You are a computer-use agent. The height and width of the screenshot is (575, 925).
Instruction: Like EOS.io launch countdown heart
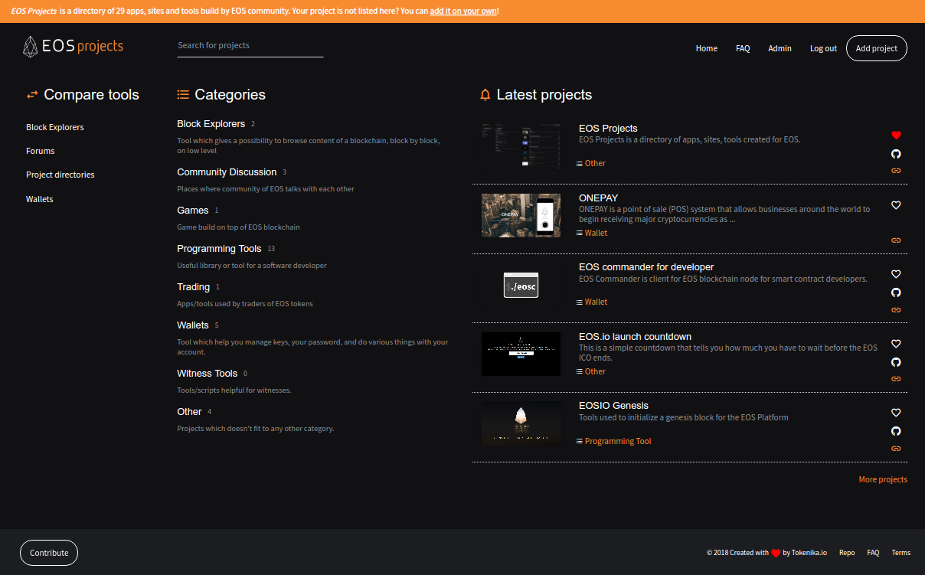coord(896,344)
